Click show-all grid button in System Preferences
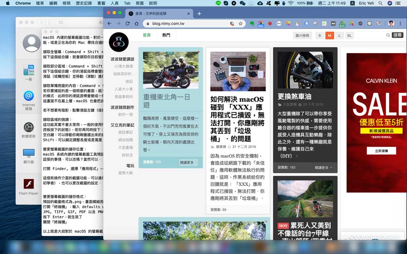 [61, 23]
